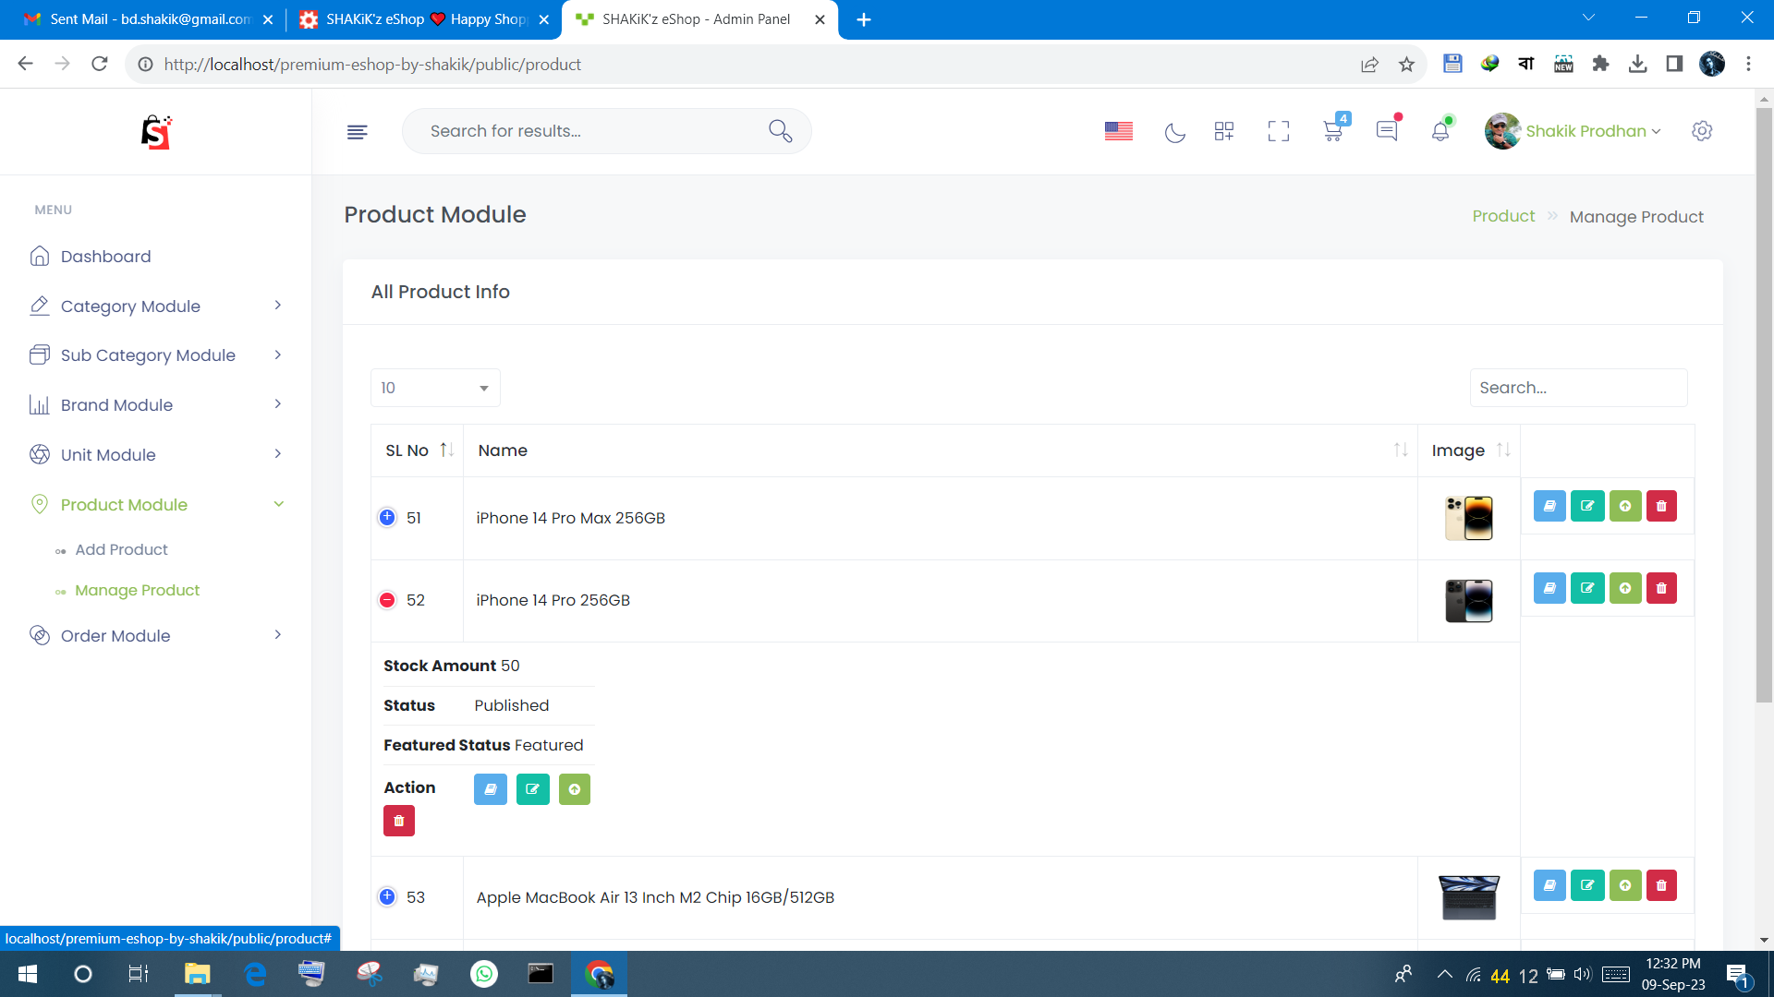Sort table by Name column
This screenshot has height=997, width=1774.
coord(941,450)
